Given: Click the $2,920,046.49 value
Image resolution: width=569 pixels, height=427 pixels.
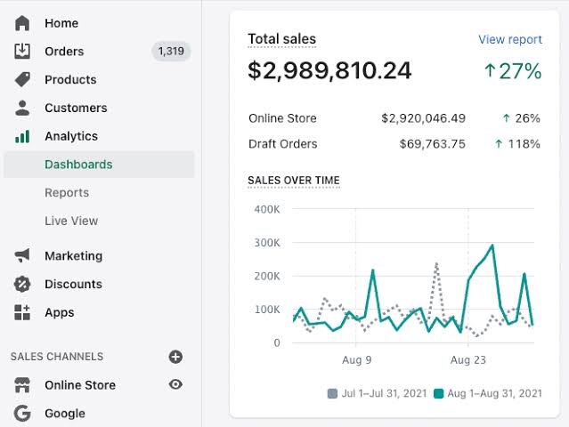Looking at the screenshot, I should tap(423, 118).
